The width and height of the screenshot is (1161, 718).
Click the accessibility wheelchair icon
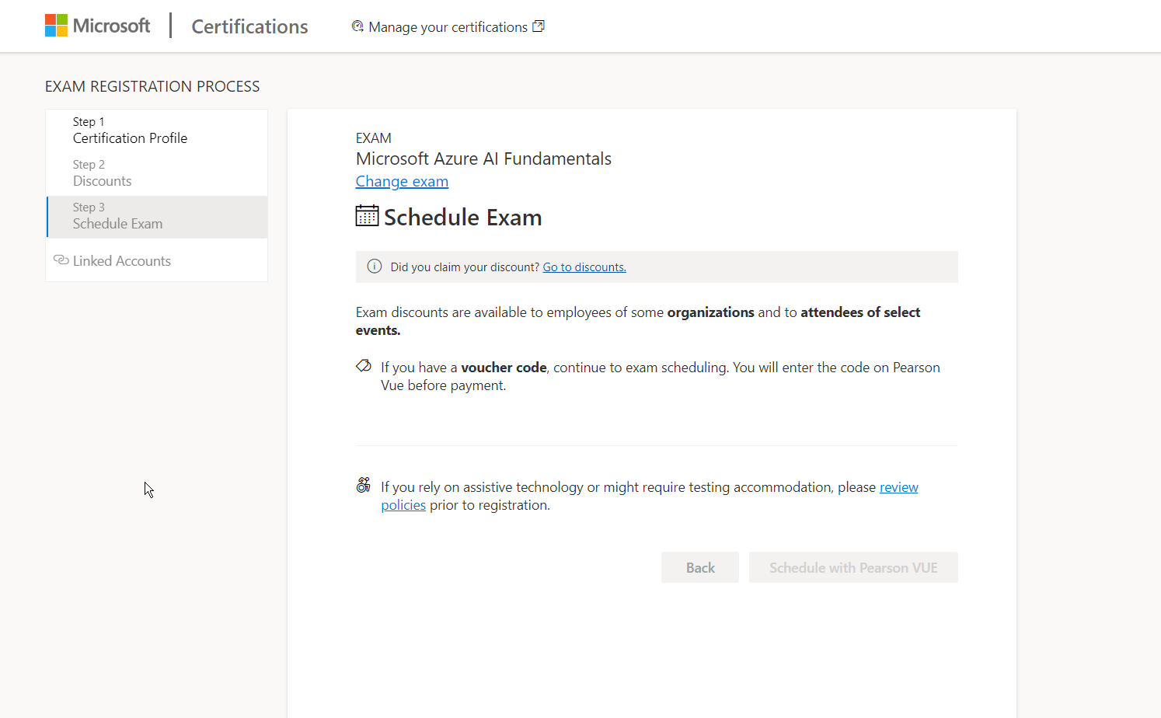click(x=363, y=486)
